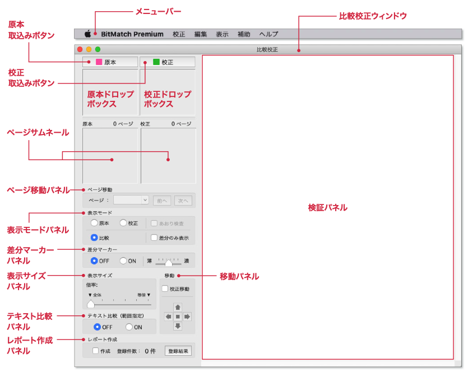Open the 編集 menu
The image size is (468, 377).
pyautogui.click(x=201, y=34)
